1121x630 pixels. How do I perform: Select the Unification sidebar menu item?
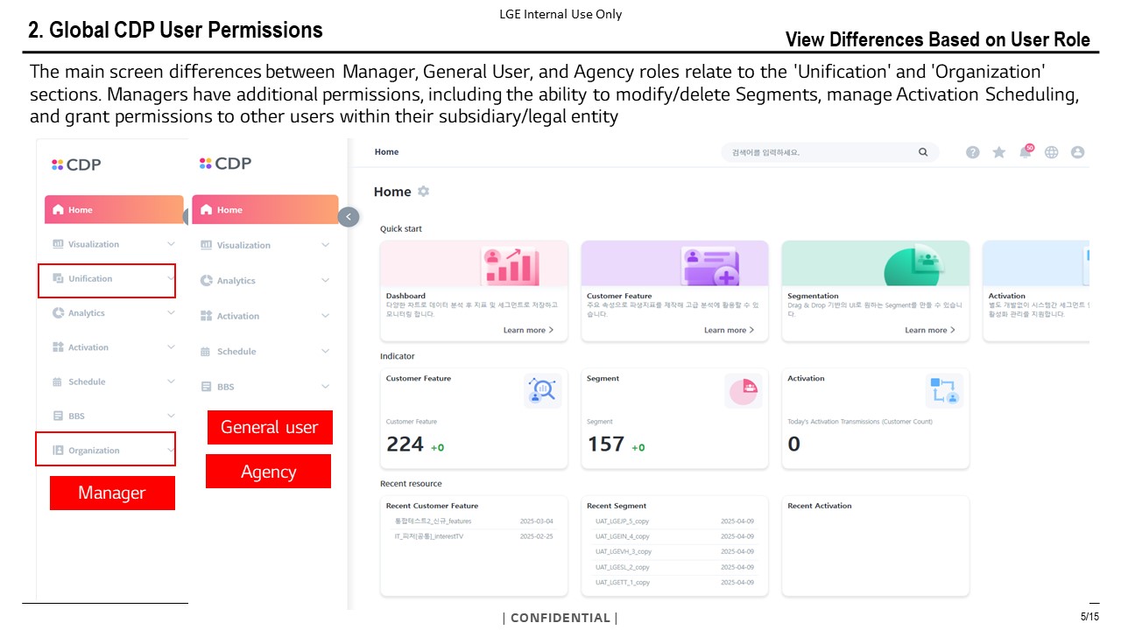[90, 279]
